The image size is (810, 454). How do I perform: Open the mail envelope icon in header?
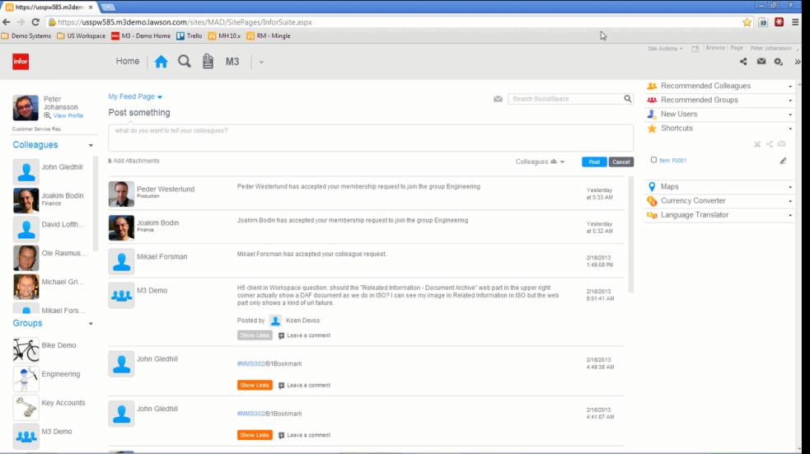point(761,62)
